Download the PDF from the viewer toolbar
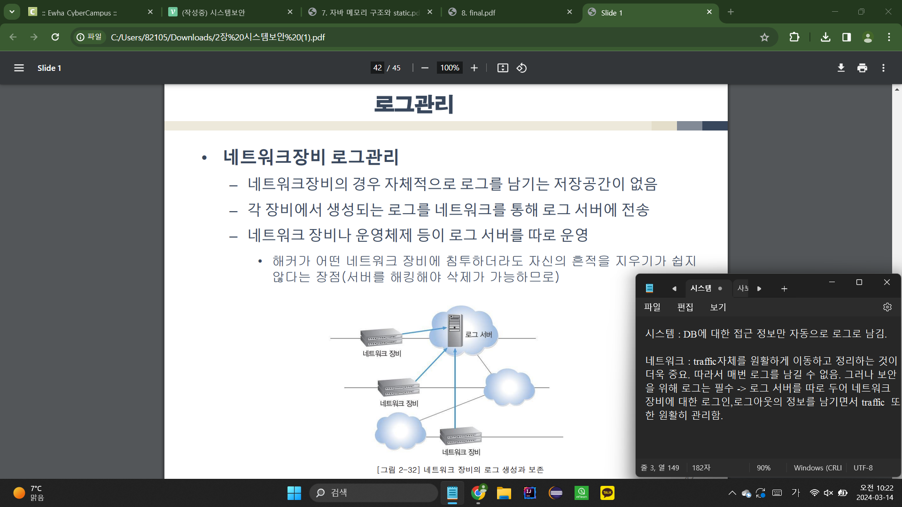This screenshot has height=507, width=902. (841, 68)
